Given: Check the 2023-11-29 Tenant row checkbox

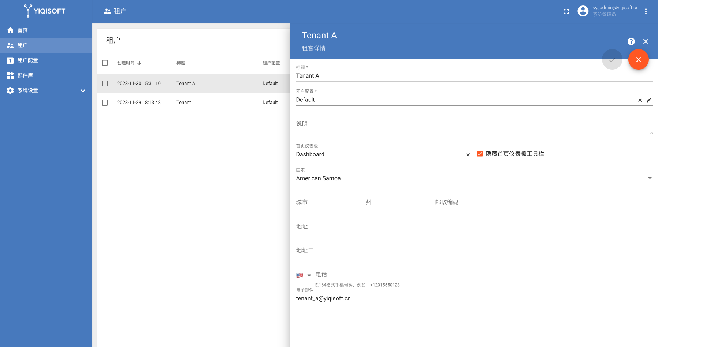Looking at the screenshot, I should pyautogui.click(x=105, y=103).
